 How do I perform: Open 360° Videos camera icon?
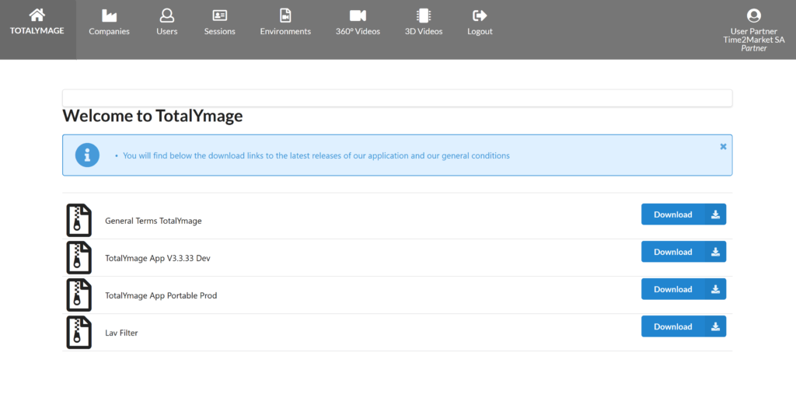358,16
